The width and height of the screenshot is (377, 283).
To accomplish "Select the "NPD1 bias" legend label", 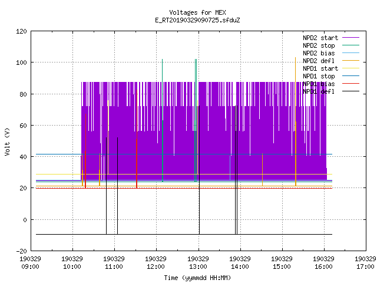I will 319,84.
